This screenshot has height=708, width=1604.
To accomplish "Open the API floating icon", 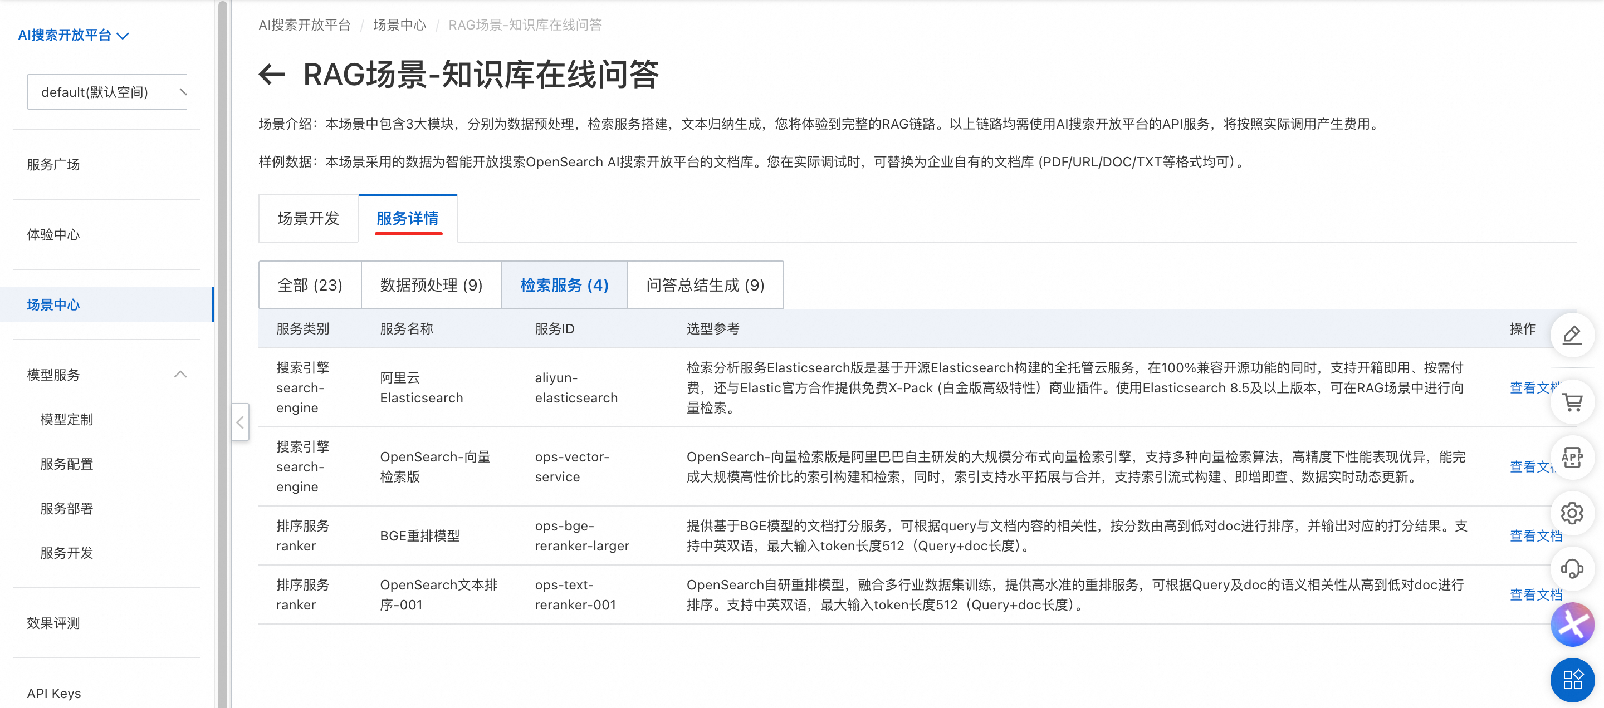I will (1572, 458).
